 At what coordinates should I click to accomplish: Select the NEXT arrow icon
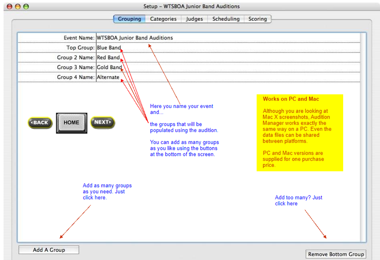102,122
